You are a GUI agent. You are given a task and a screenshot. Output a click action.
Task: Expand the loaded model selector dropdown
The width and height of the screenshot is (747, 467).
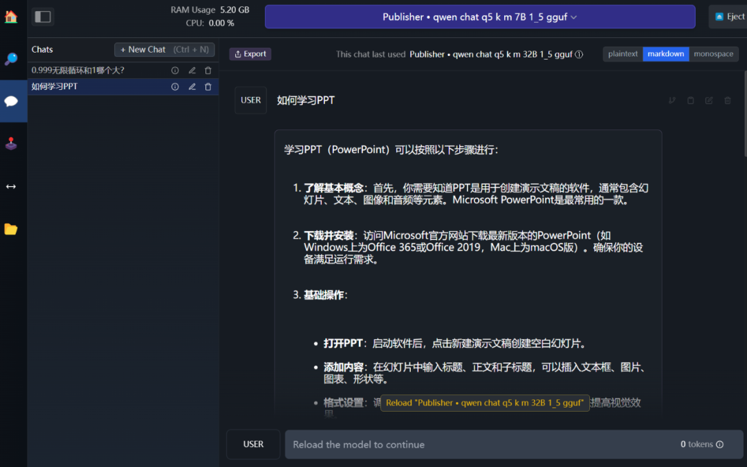click(480, 17)
